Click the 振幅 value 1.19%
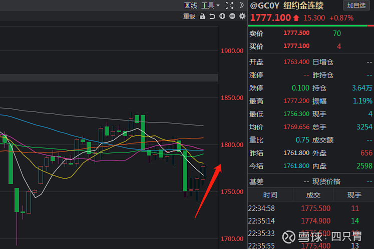The width and height of the screenshot is (374, 249). pyautogui.click(x=362, y=101)
